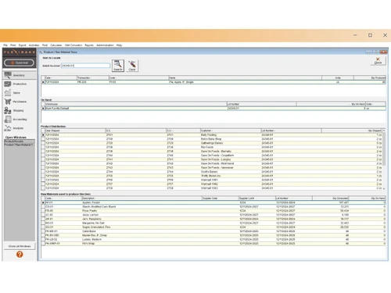Click the Clear eraser button
The width and height of the screenshot is (391, 293).
point(132,66)
